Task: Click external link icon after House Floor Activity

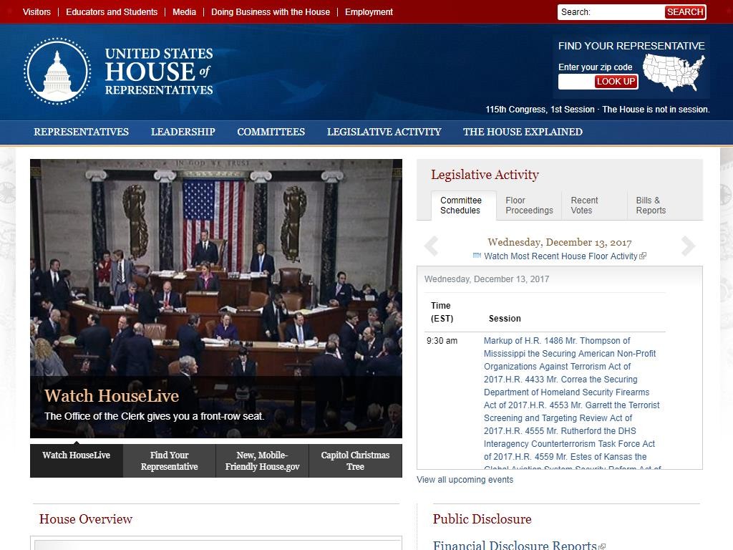Action: [x=643, y=256]
